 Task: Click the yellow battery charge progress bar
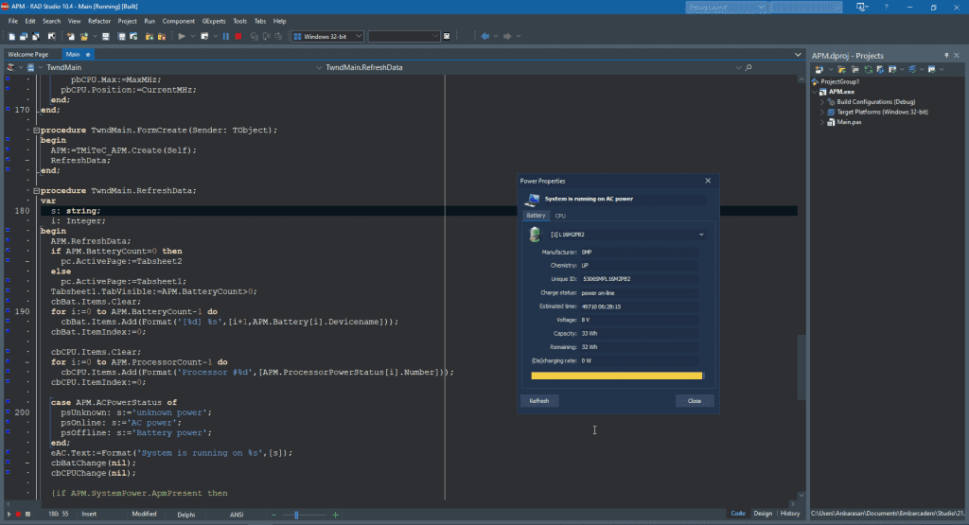click(x=617, y=376)
